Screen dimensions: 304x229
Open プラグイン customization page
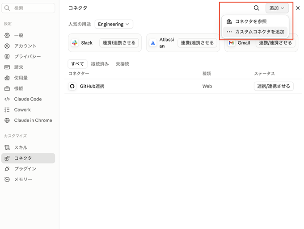[x=28, y=169]
